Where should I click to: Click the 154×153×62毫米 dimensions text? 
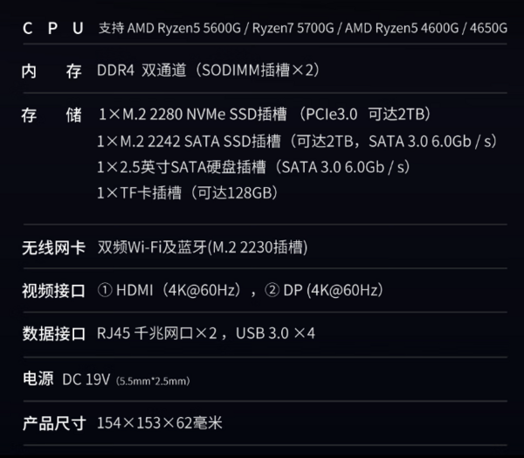[160, 424]
